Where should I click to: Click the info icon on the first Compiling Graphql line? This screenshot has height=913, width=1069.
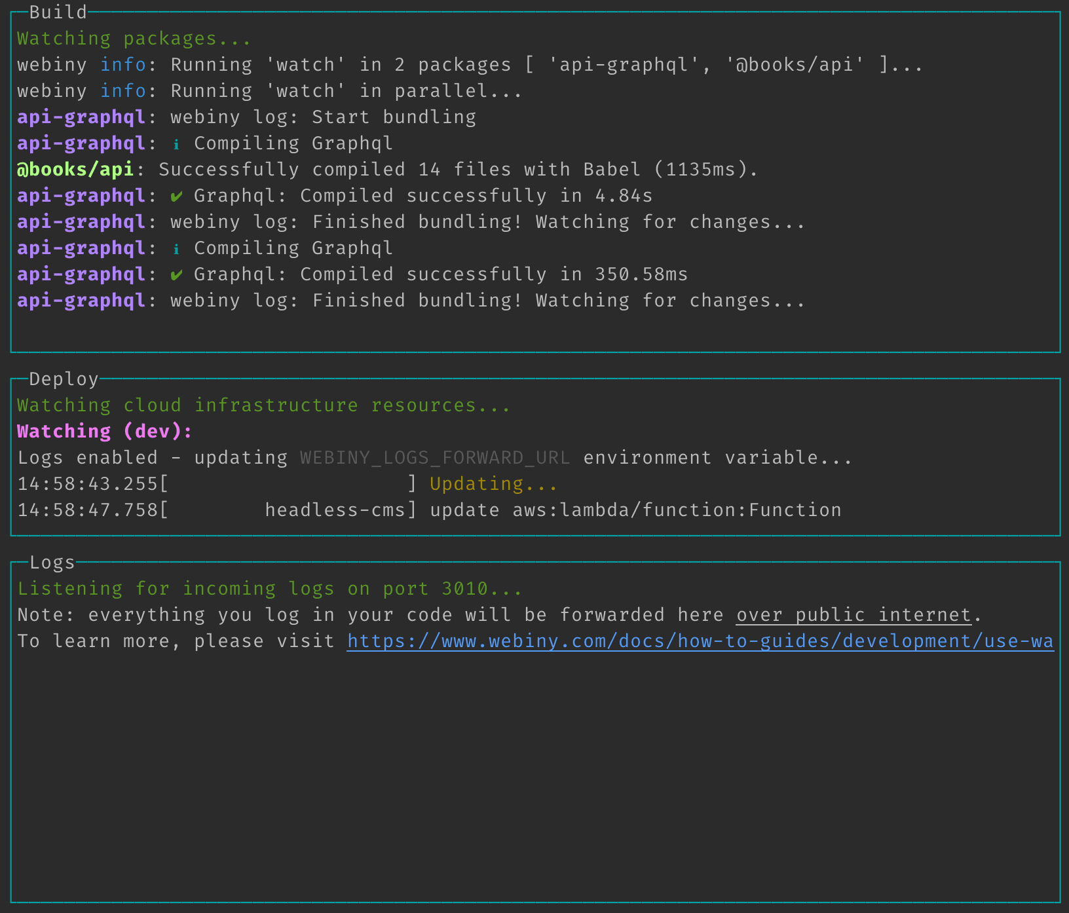(176, 144)
